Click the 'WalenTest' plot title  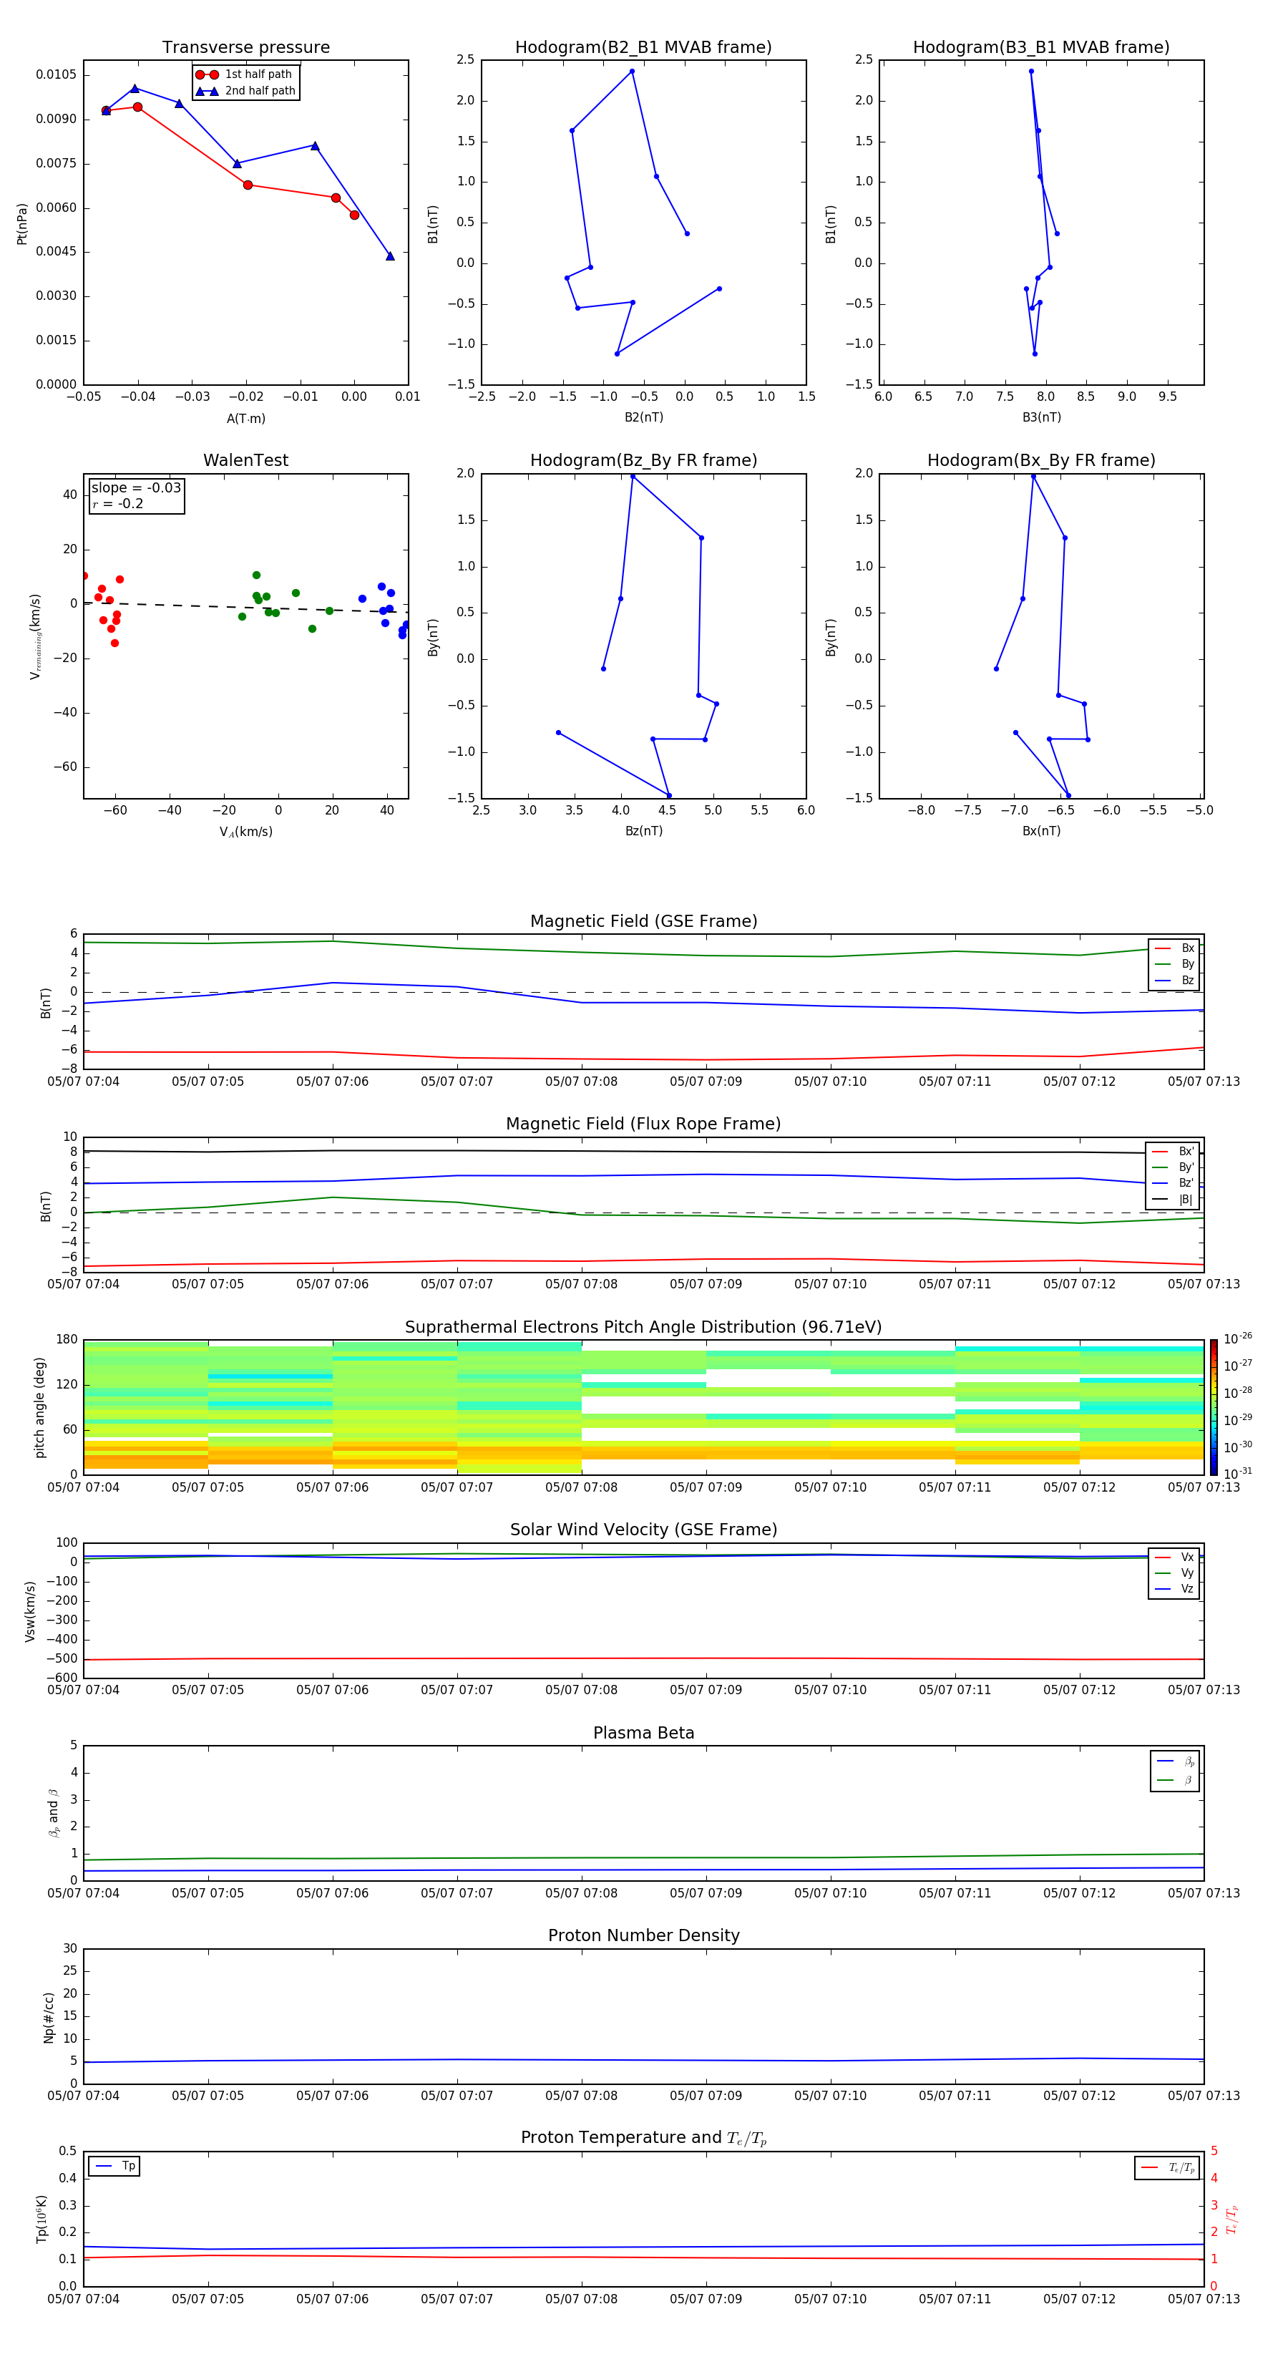coord(245,460)
